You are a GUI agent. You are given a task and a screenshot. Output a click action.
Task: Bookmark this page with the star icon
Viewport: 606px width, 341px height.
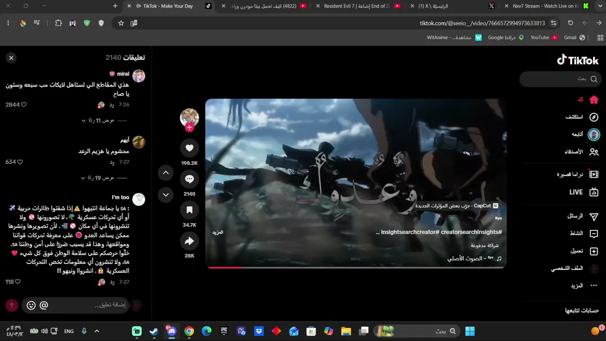[x=121, y=23]
